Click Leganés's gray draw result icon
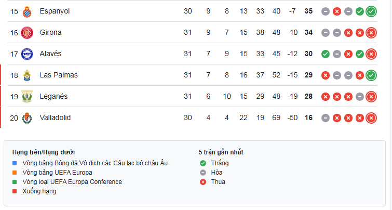 point(360,96)
